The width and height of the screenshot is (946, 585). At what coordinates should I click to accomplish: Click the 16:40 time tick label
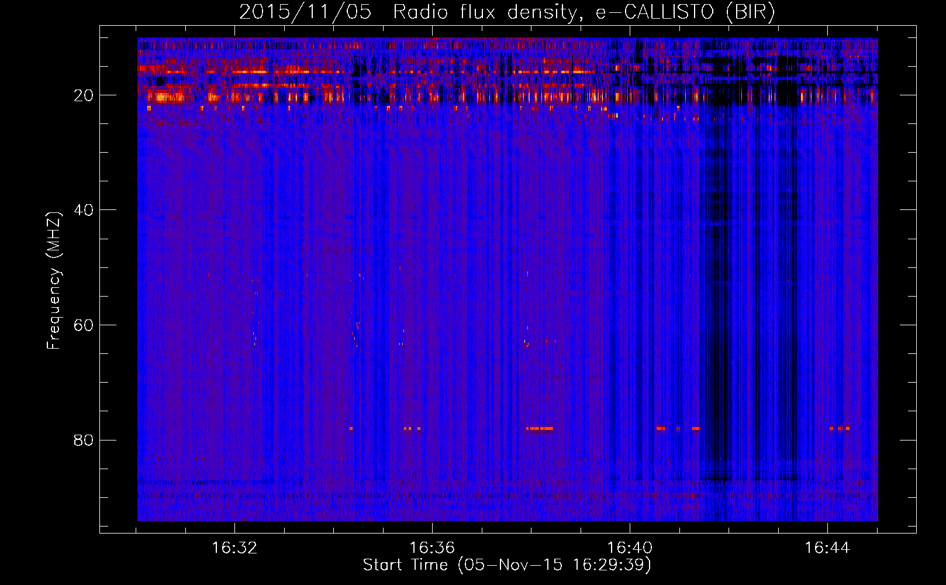(630, 548)
